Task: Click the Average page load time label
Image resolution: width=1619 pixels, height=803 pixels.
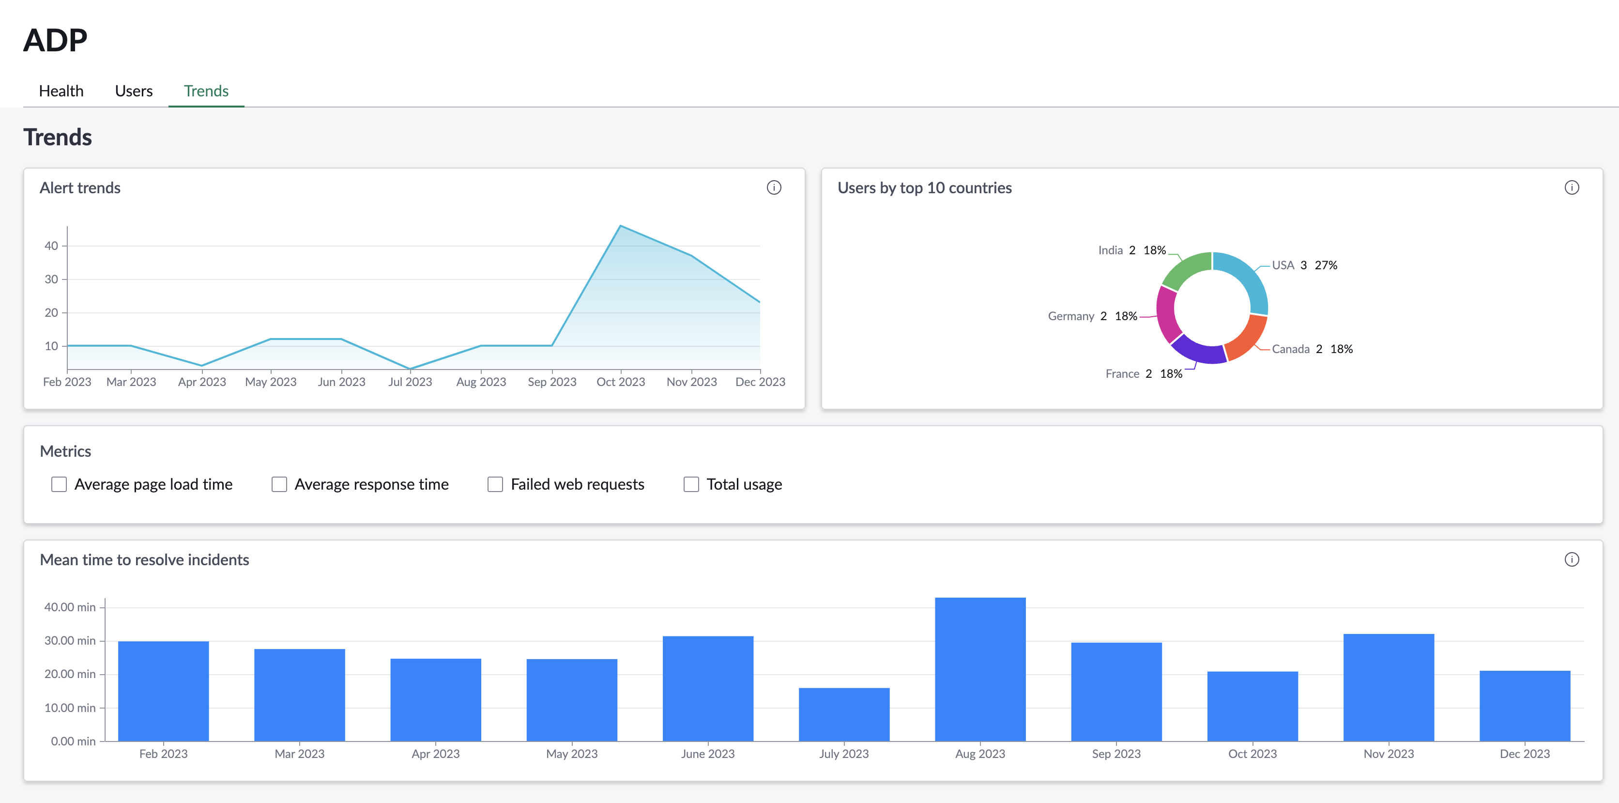Action: (x=153, y=484)
